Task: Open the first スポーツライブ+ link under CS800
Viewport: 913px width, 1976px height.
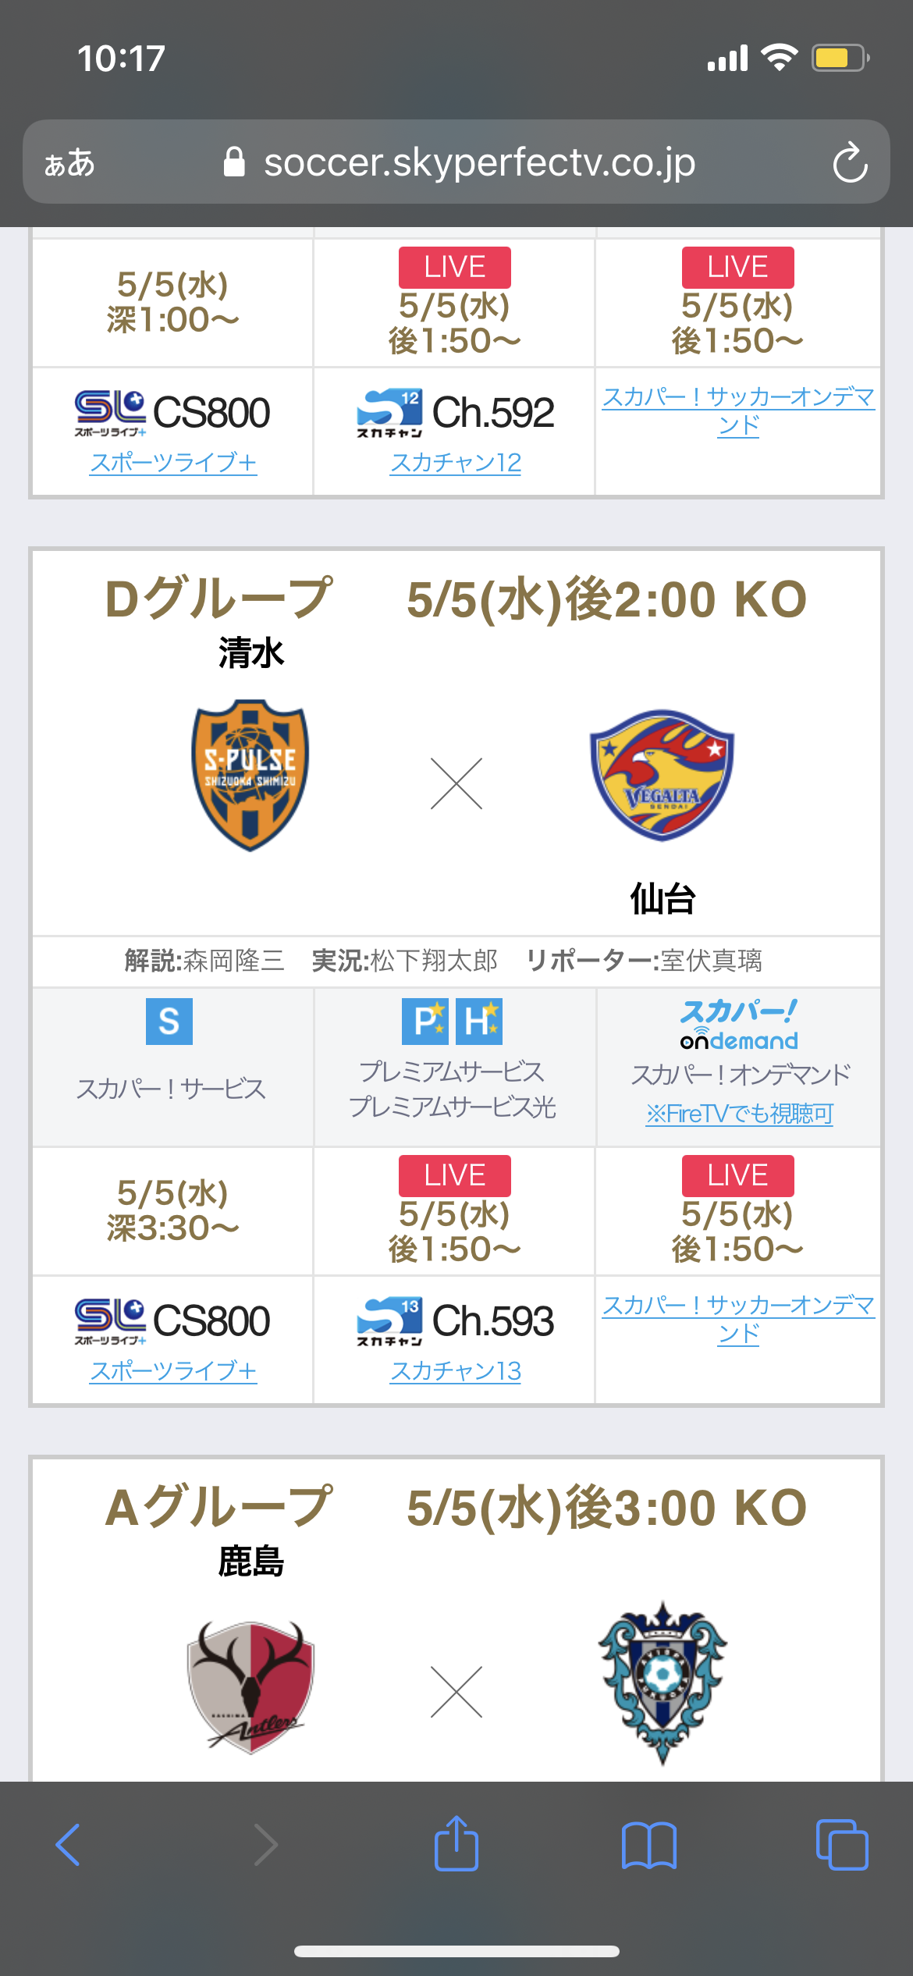Action: [x=173, y=463]
